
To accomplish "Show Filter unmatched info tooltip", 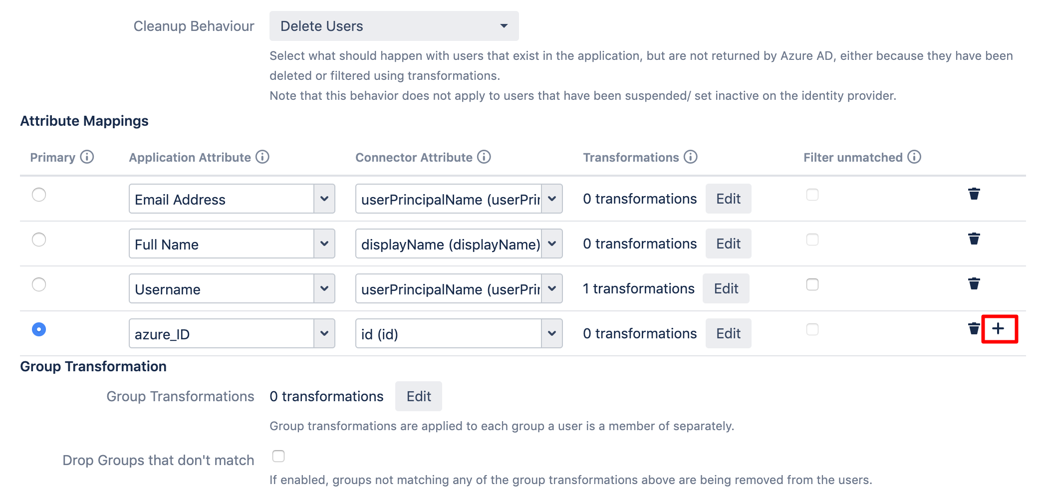I will coord(914,157).
